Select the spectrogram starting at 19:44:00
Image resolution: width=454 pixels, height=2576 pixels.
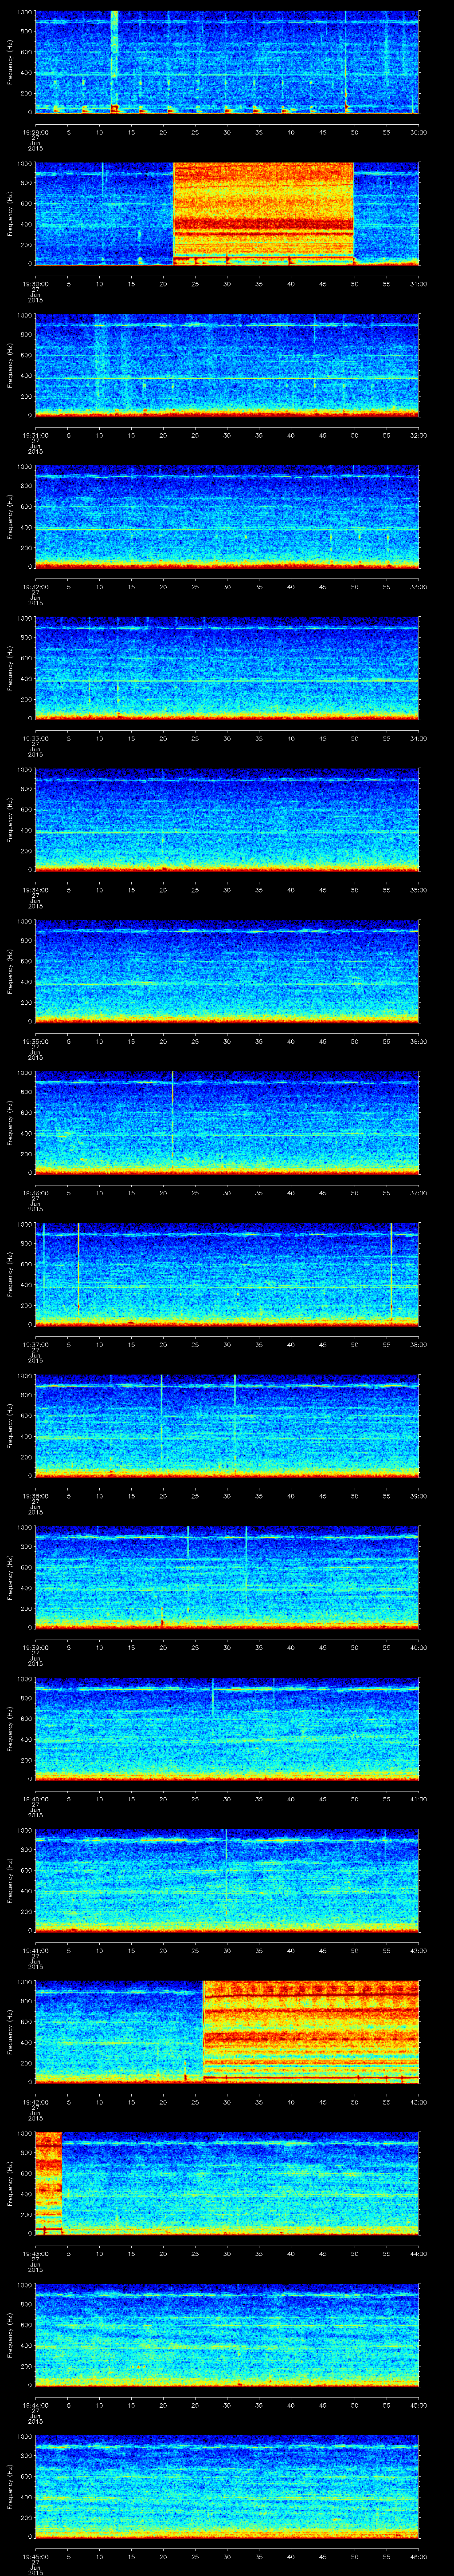pyautogui.click(x=227, y=2335)
